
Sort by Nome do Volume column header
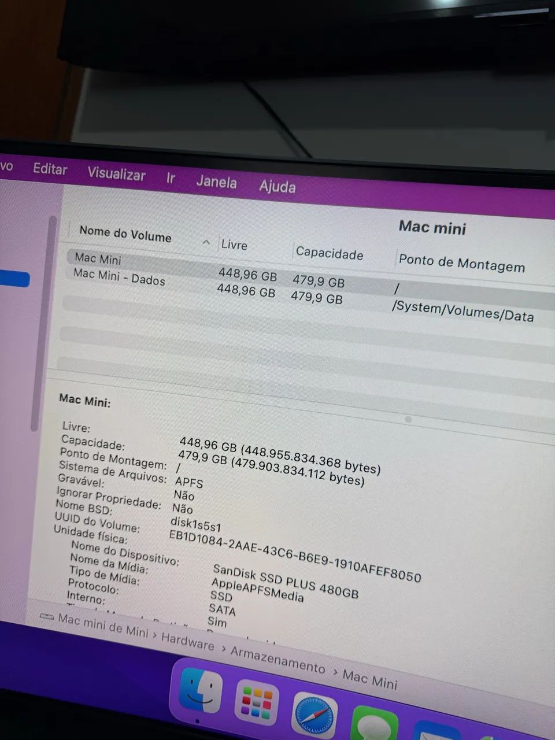point(125,234)
